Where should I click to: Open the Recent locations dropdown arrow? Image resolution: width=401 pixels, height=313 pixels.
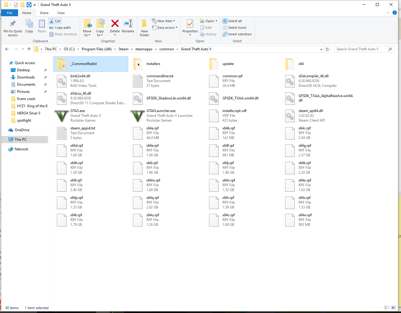pyautogui.click(x=23, y=49)
